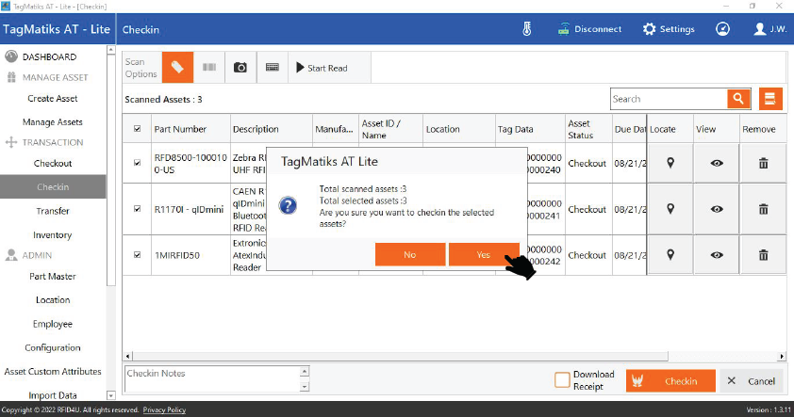The width and height of the screenshot is (794, 417).
Task: View details of R1170I asset row
Action: coord(717,209)
